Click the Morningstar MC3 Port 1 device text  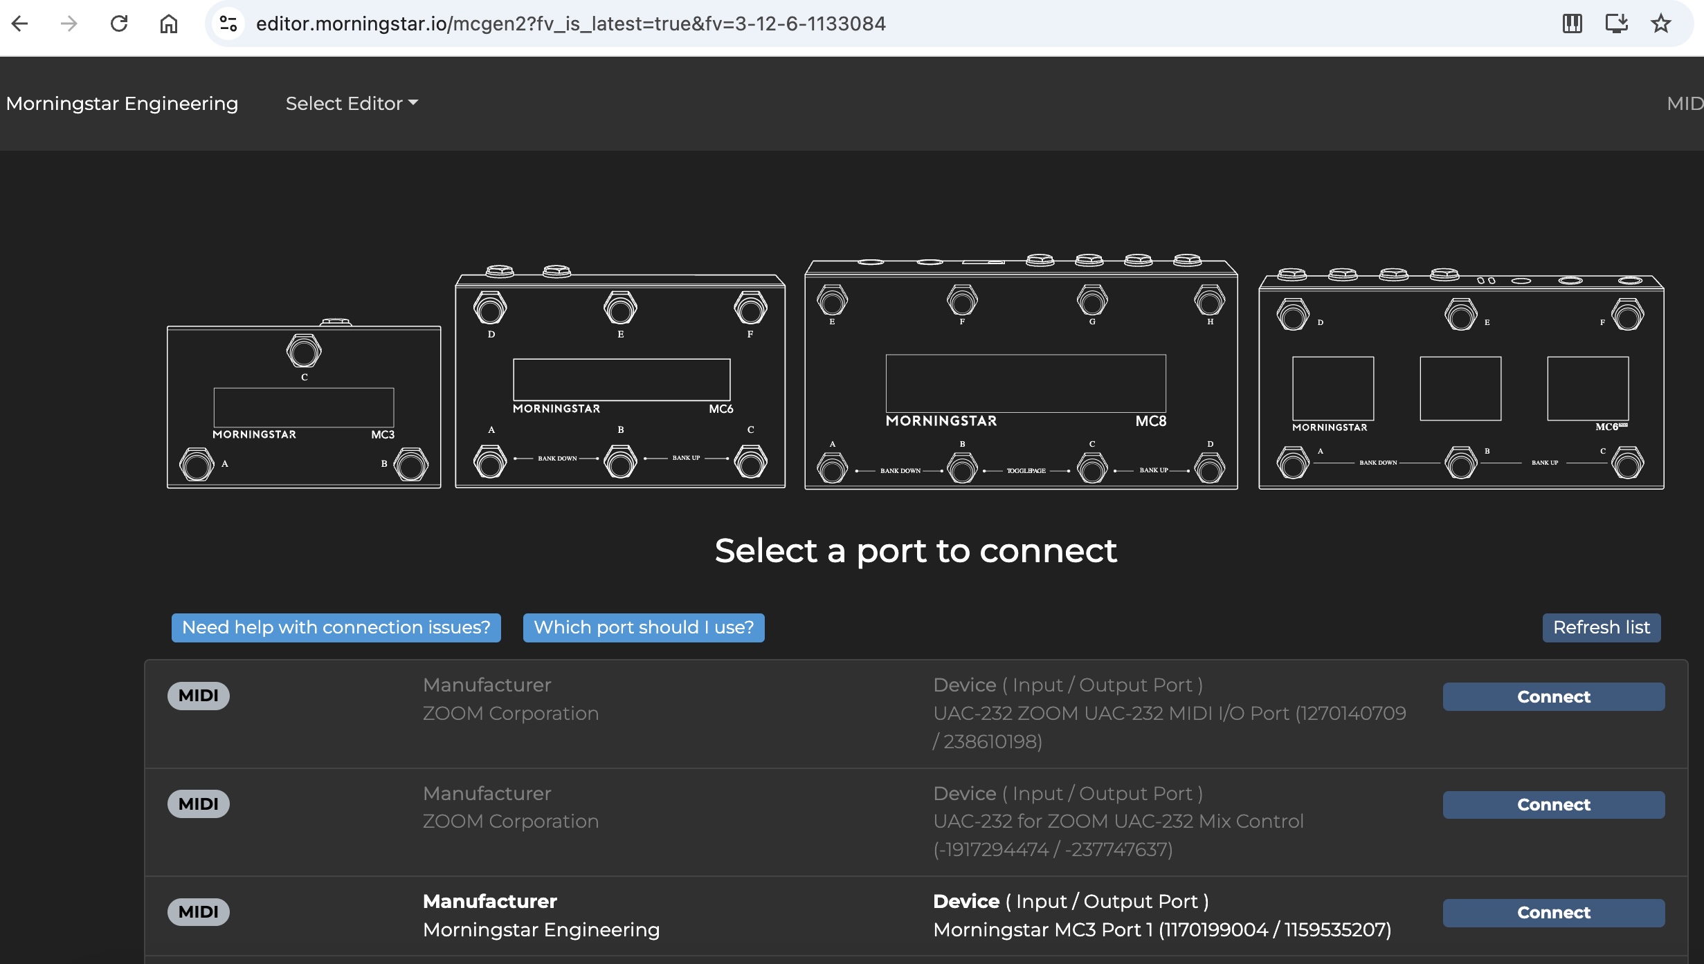point(1162,930)
